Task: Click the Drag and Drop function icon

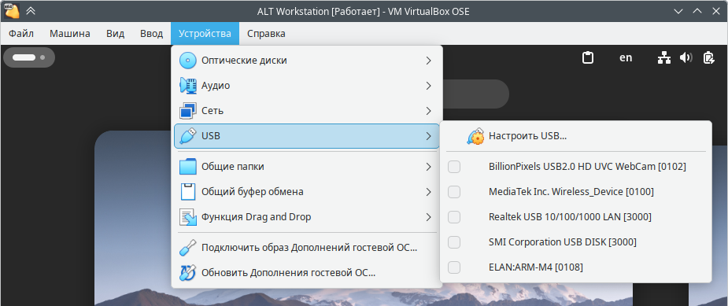Action: pos(188,217)
